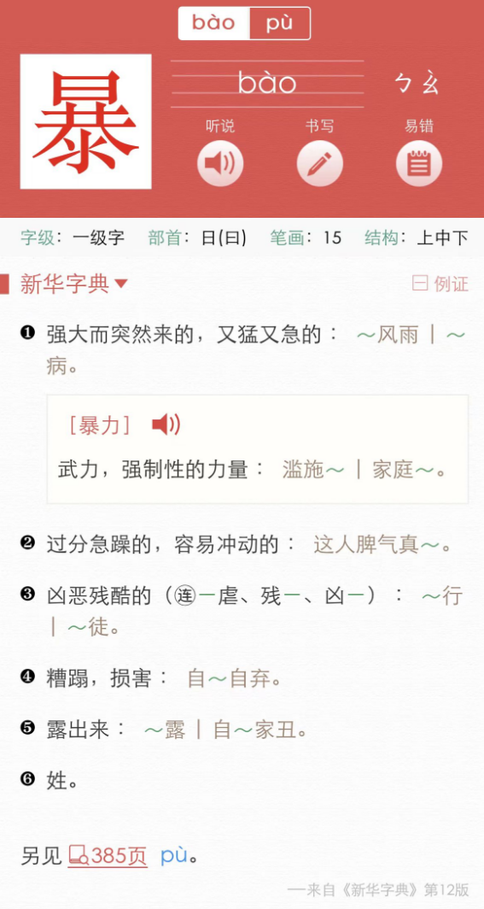
Task: Tap the 部首 日(曰) radical info
Action: pos(197,238)
